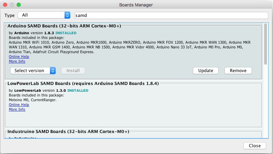This screenshot has width=273, height=154.
Task: Click the Boards Manager window title
Action: [136, 5]
